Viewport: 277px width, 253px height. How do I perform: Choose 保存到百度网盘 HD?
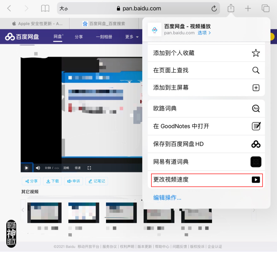pos(206,144)
